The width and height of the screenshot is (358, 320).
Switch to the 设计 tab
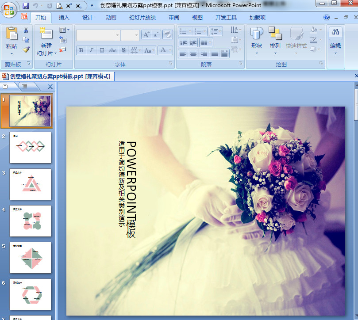88,18
